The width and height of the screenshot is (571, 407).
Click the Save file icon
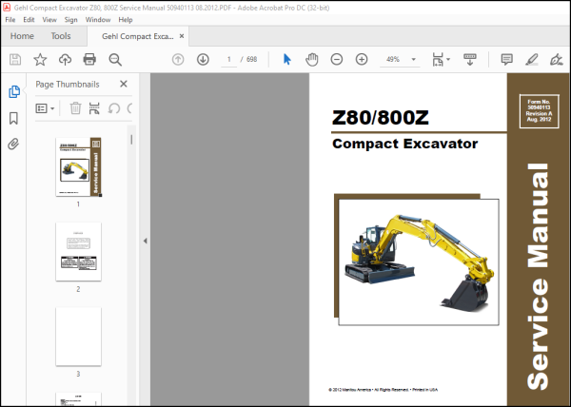click(x=15, y=59)
